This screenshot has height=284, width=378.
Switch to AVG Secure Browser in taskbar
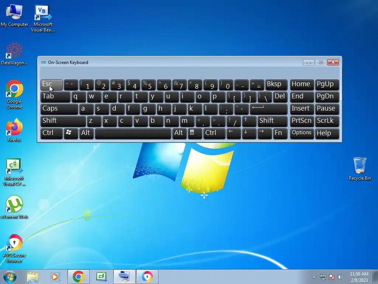147,277
